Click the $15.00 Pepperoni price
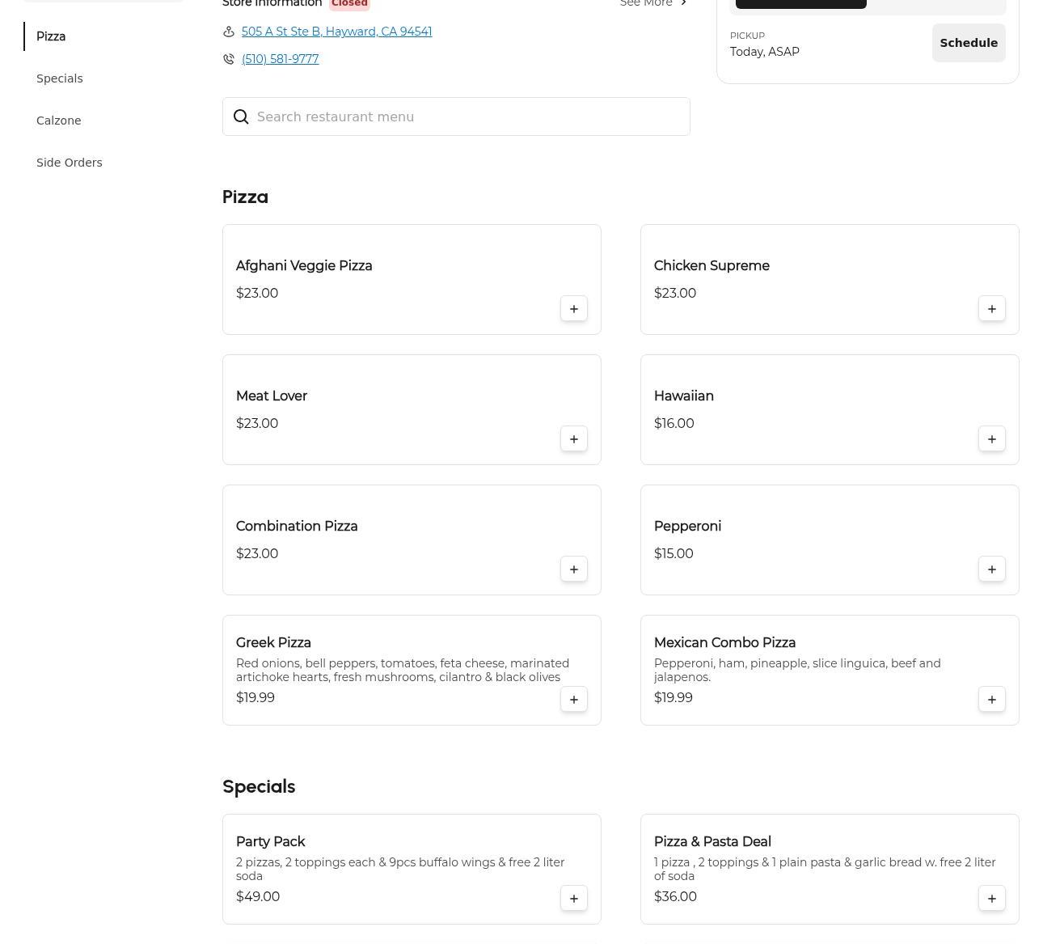The width and height of the screenshot is (1043, 944). pos(674,554)
